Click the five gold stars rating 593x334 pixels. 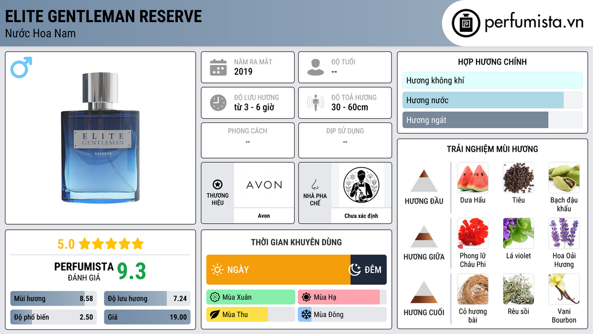tap(111, 244)
